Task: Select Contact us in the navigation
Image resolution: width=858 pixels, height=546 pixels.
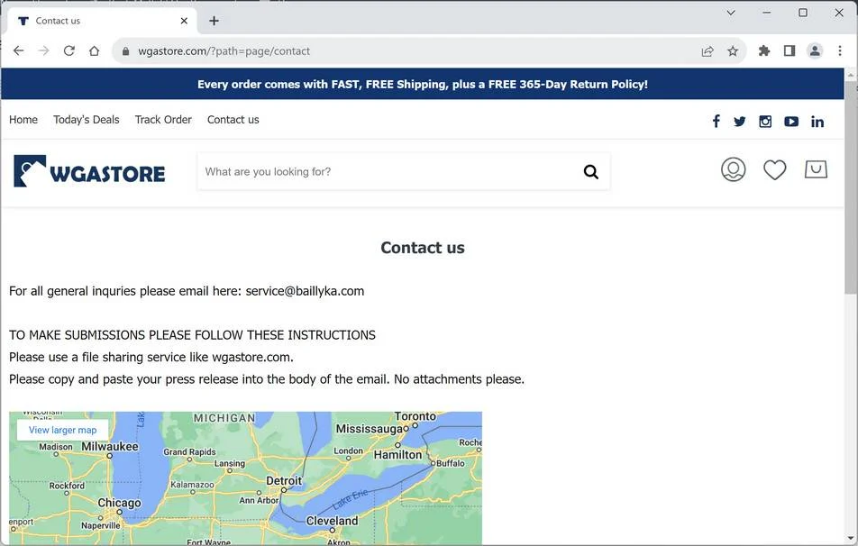Action: pyautogui.click(x=233, y=119)
